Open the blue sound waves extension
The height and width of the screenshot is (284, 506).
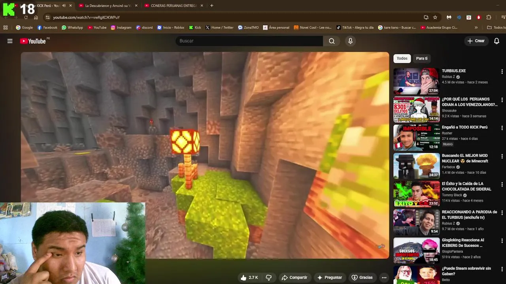(x=459, y=17)
